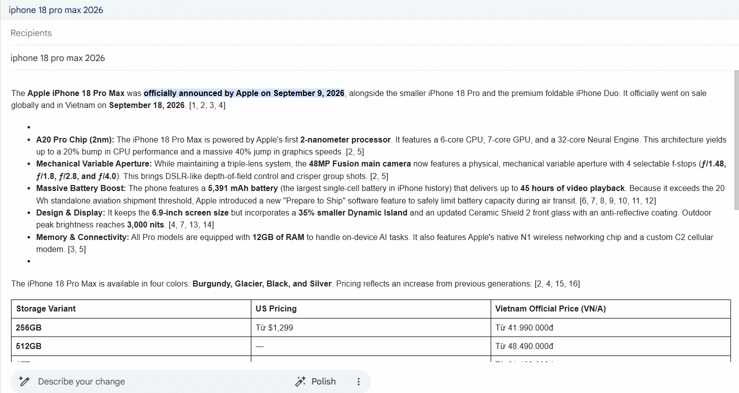
Task: Click the dash cell in the 512GB row
Action: [371, 346]
